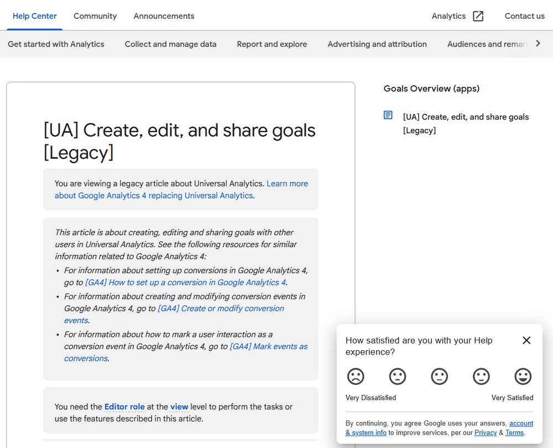Image resolution: width=553 pixels, height=448 pixels.
Task: Open Advertising and attribution menu
Action: click(x=377, y=44)
